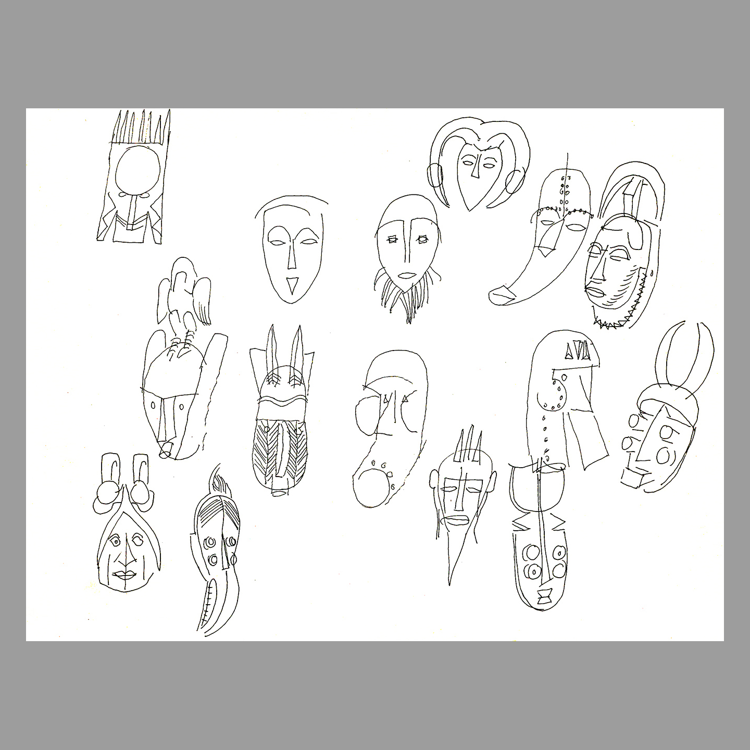
Task: Select the bearded mask with fringe strands
Action: [x=407, y=255]
